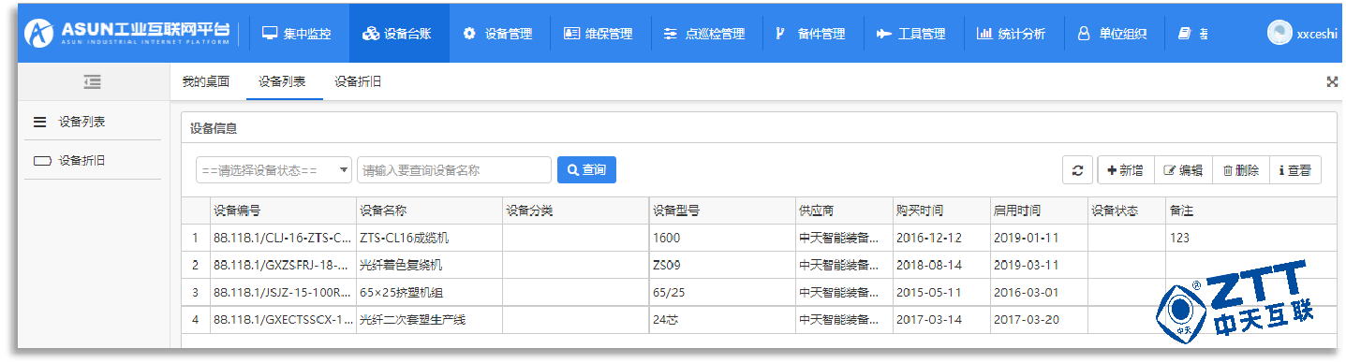Click remark cell 123
1346x363 pixels.
click(x=1250, y=238)
